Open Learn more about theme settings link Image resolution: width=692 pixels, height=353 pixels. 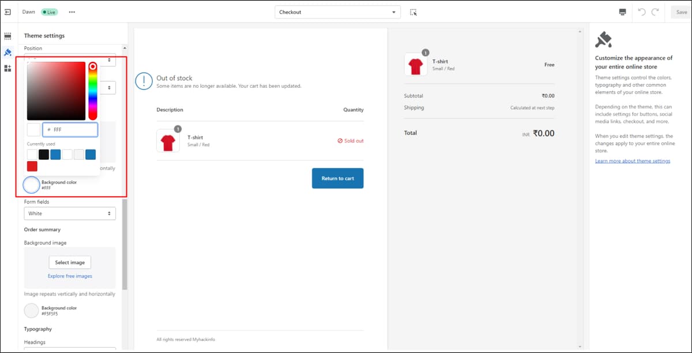633,161
